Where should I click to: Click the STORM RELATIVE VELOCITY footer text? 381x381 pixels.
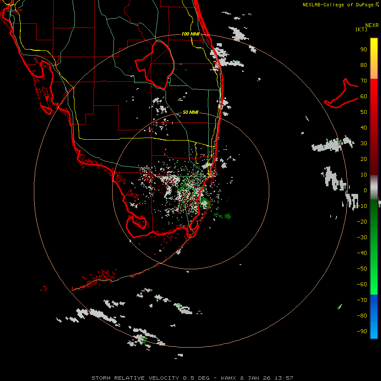[x=135, y=378]
